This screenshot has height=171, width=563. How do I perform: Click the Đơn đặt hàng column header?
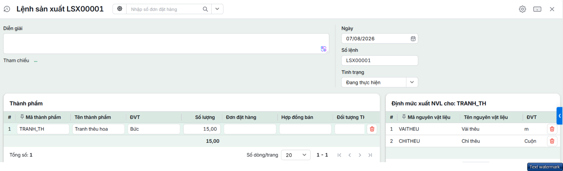241,117
